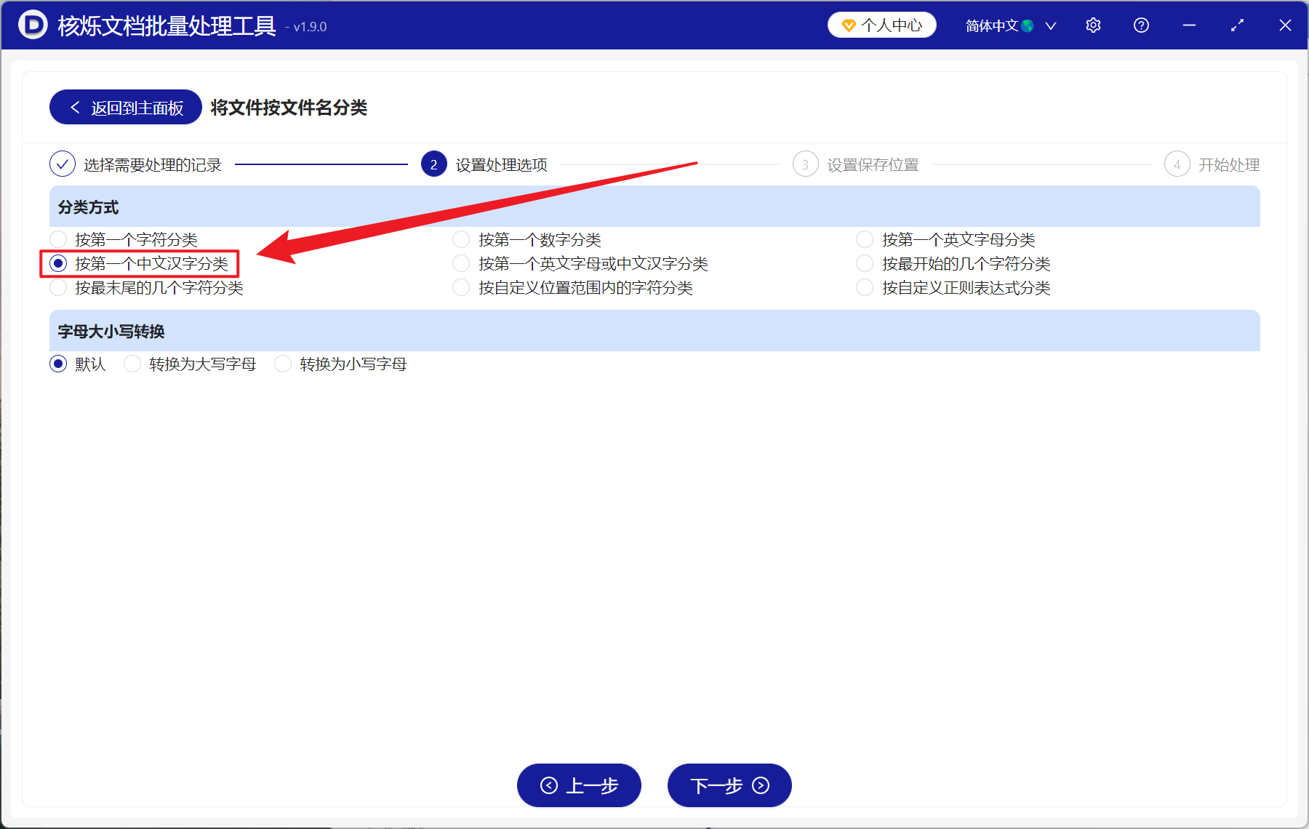The width and height of the screenshot is (1309, 829).
Task: Select 转换为大写字母 option
Action: point(132,364)
